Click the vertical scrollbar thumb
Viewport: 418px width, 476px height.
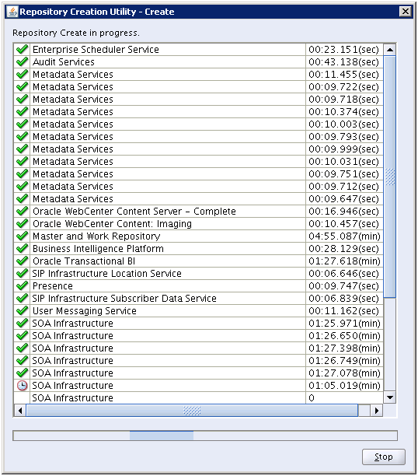[x=390, y=177]
